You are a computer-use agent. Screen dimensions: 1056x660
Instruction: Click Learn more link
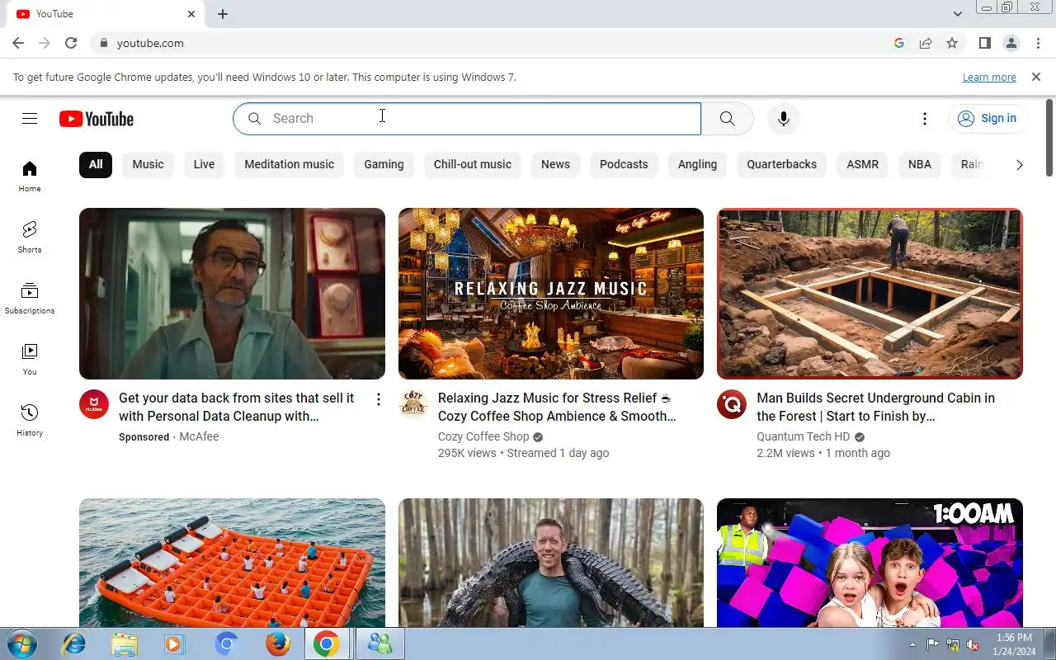989,78
